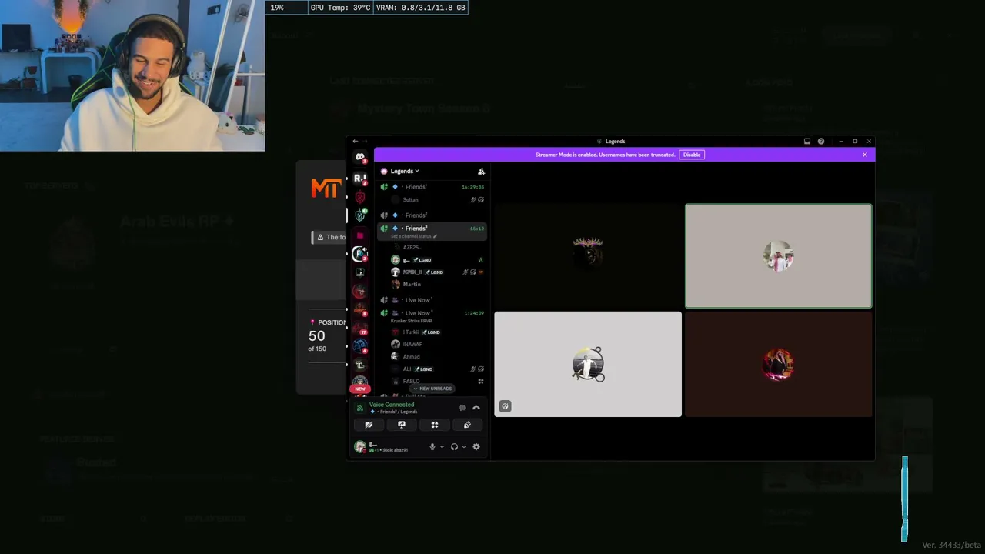Screen dimensions: 985x554
Task: Open the own user avatar in user panel
Action: pos(359,446)
